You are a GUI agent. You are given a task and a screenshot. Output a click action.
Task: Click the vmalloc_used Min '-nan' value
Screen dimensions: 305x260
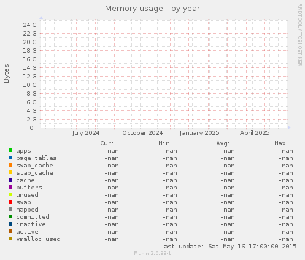tap(170, 239)
